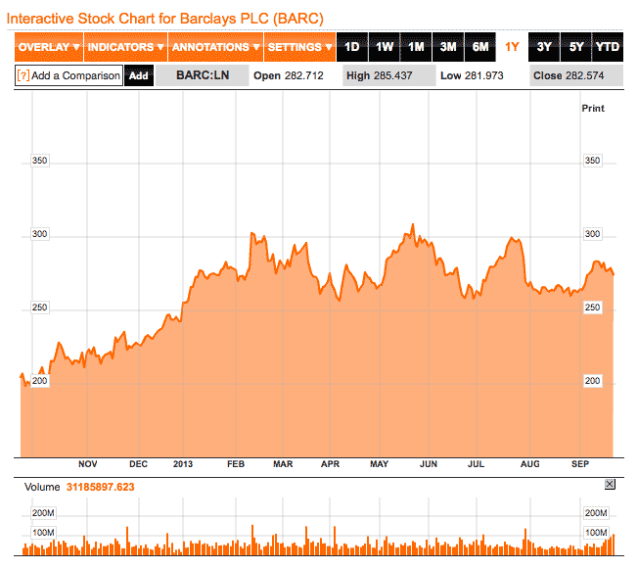
Task: Click the SEP month axis label
Action: pyautogui.click(x=580, y=464)
